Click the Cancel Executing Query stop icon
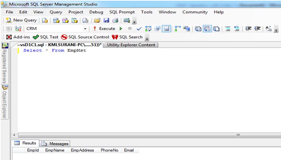 (x=130, y=29)
